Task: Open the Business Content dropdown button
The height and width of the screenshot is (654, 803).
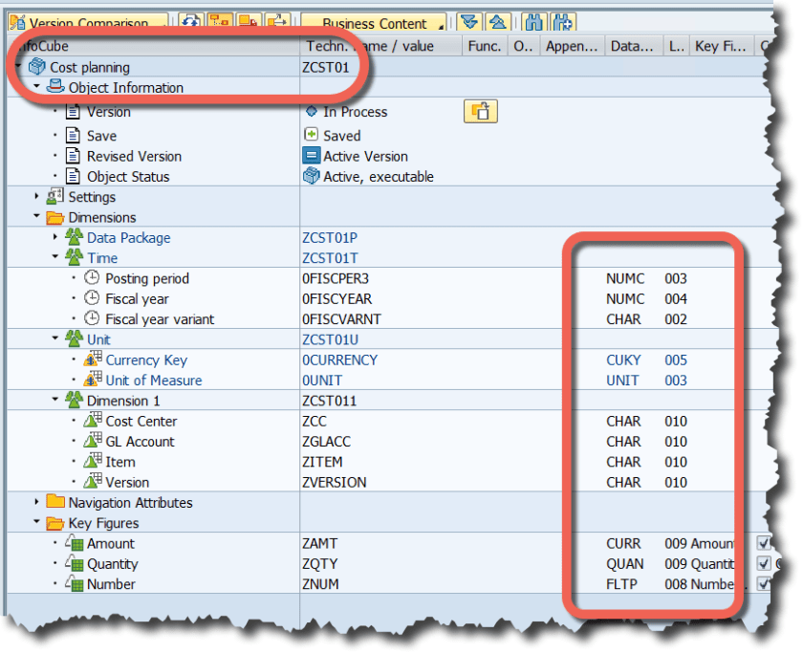Action: point(374,23)
